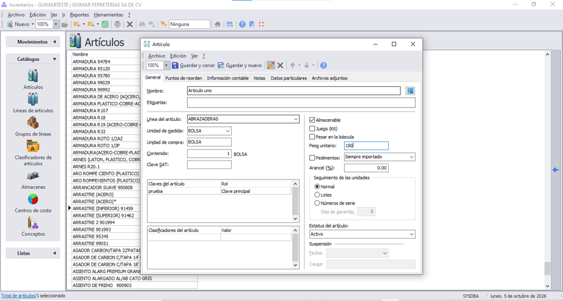Switch to Puntos de reorden tab

pyautogui.click(x=183, y=78)
